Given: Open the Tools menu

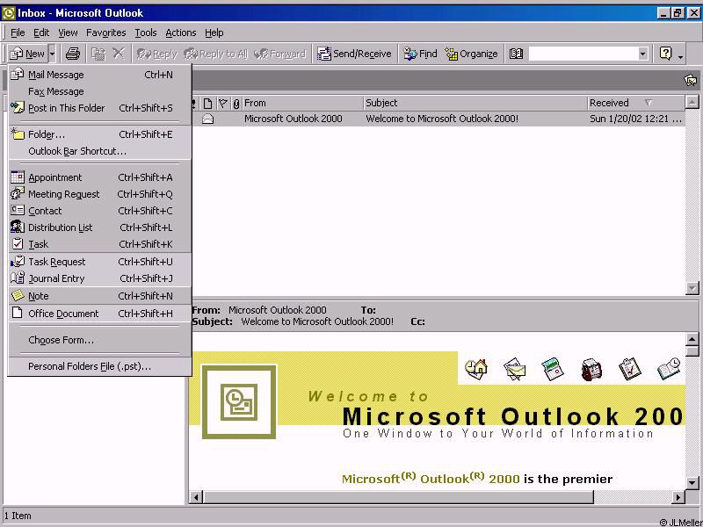Looking at the screenshot, I should 146,32.
